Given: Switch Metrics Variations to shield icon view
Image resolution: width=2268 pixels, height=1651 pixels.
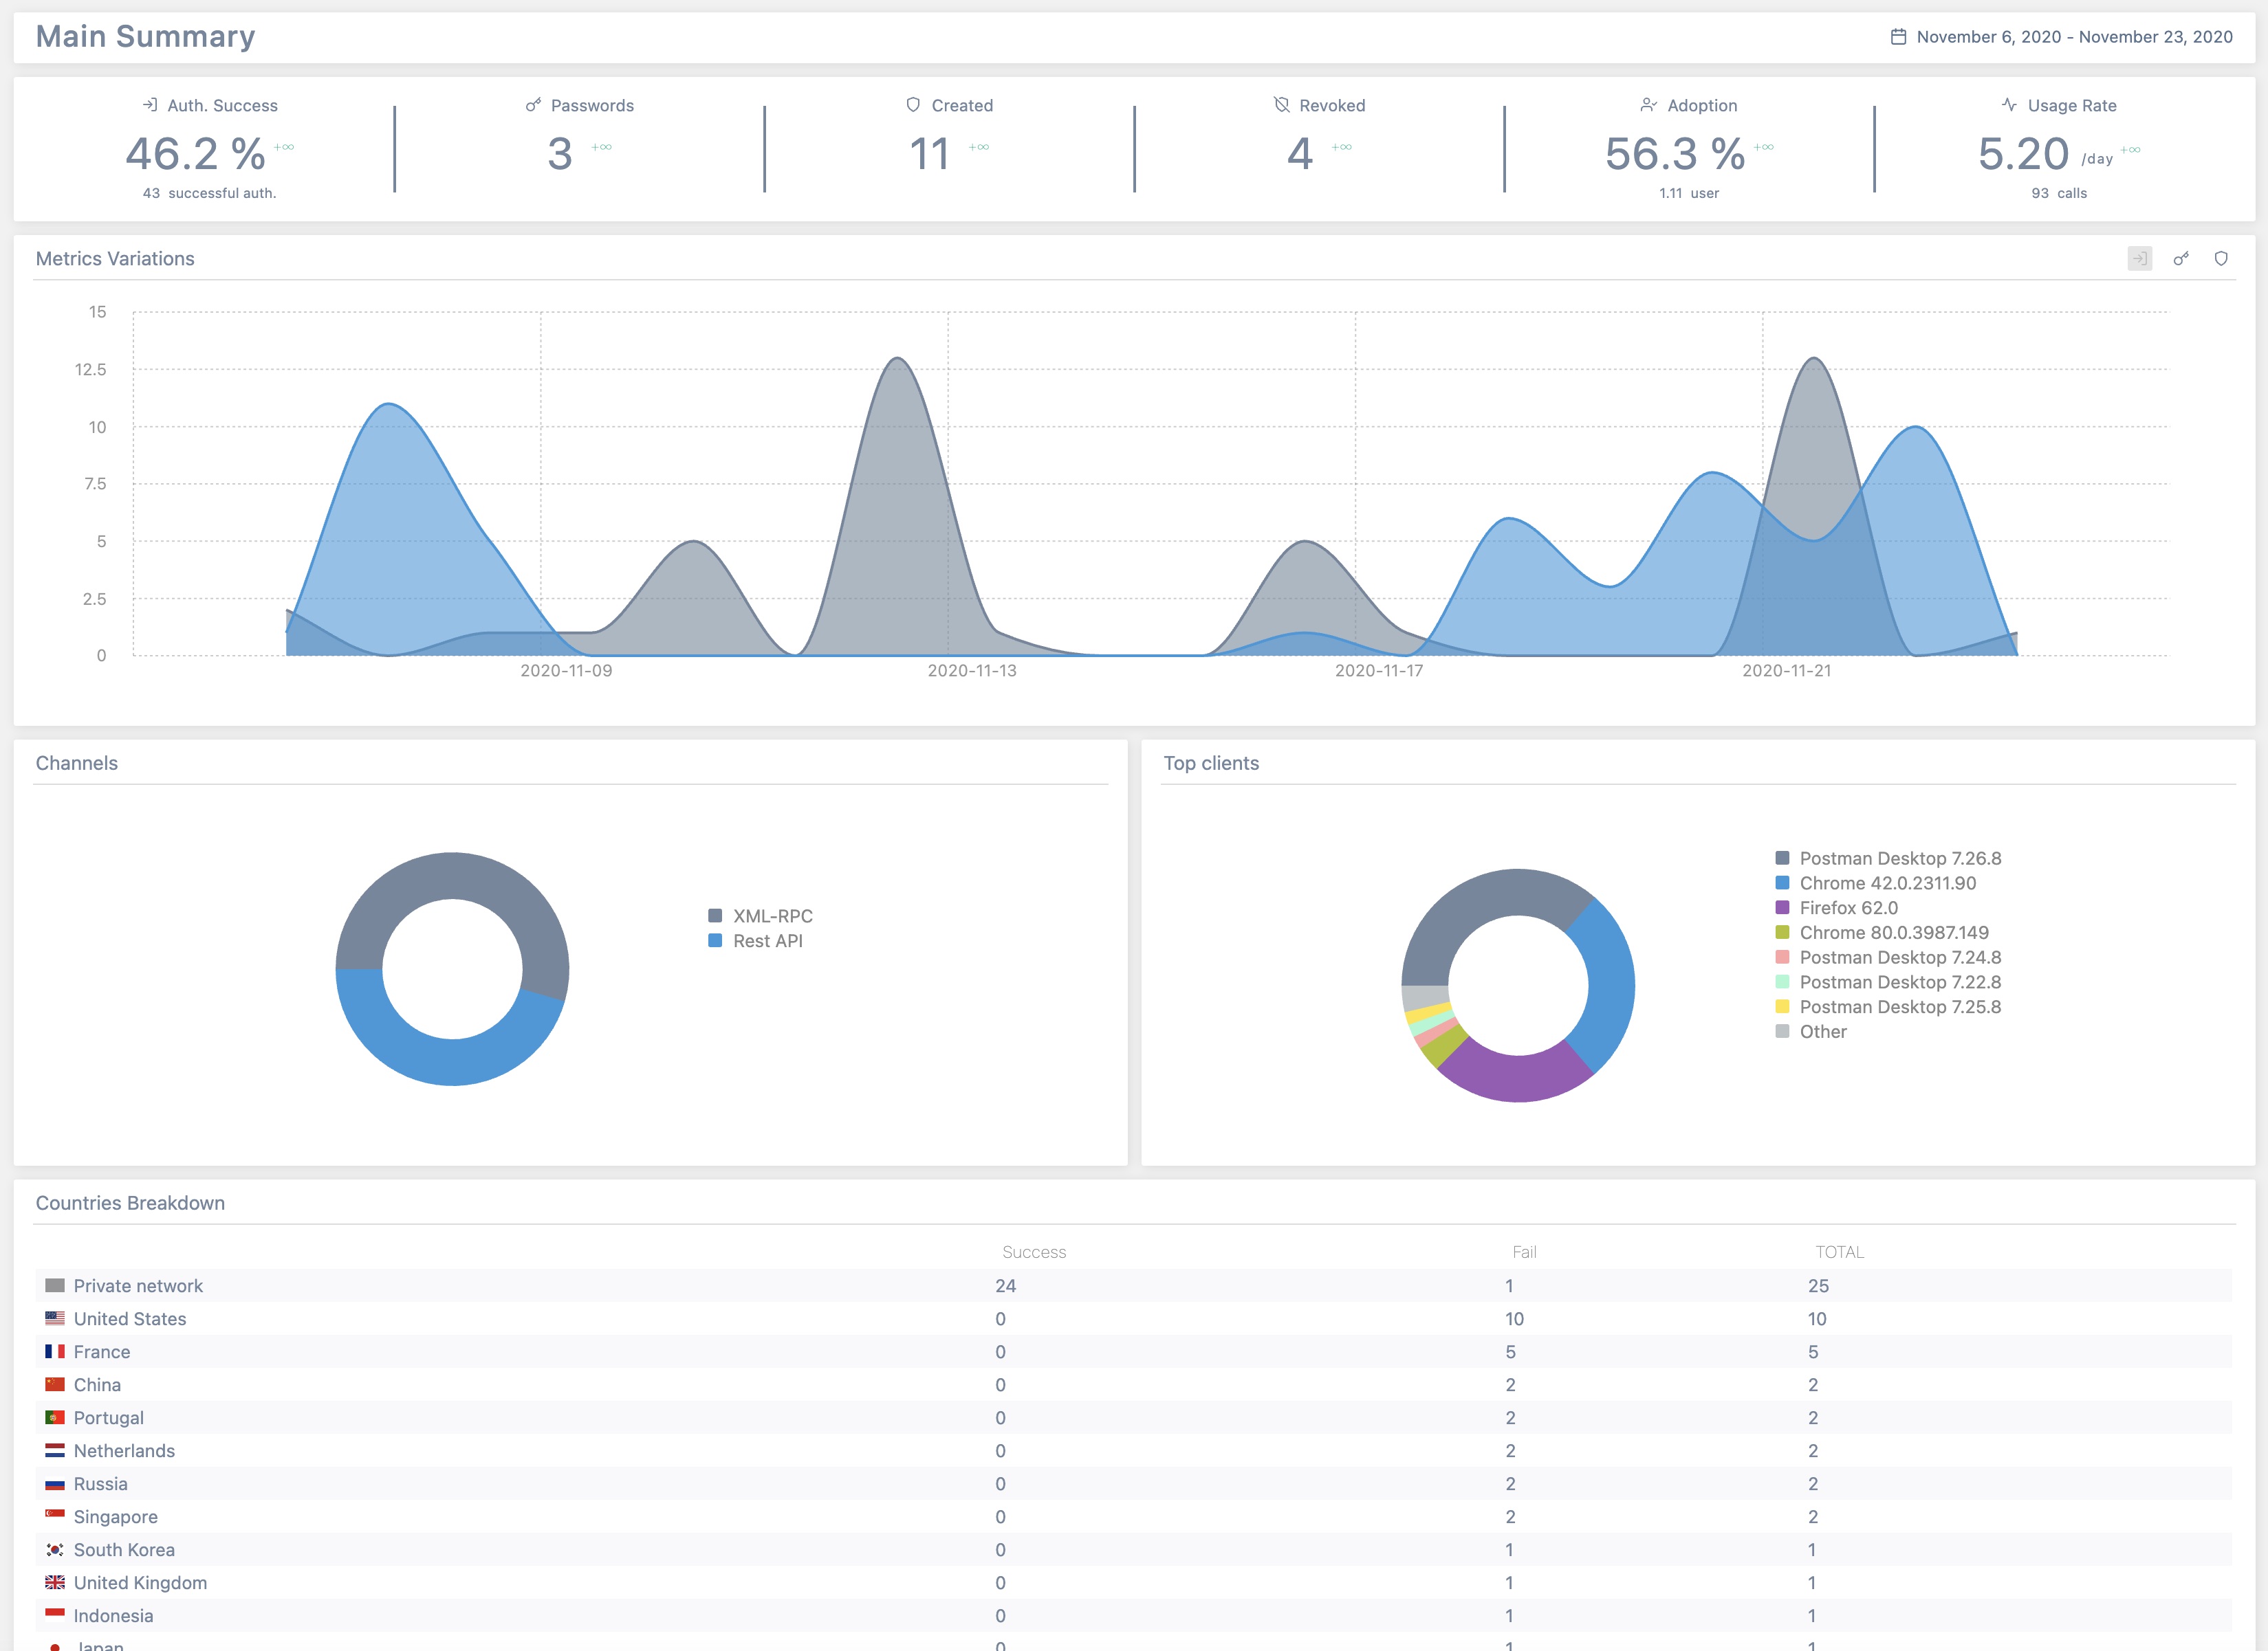Looking at the screenshot, I should tap(2221, 259).
